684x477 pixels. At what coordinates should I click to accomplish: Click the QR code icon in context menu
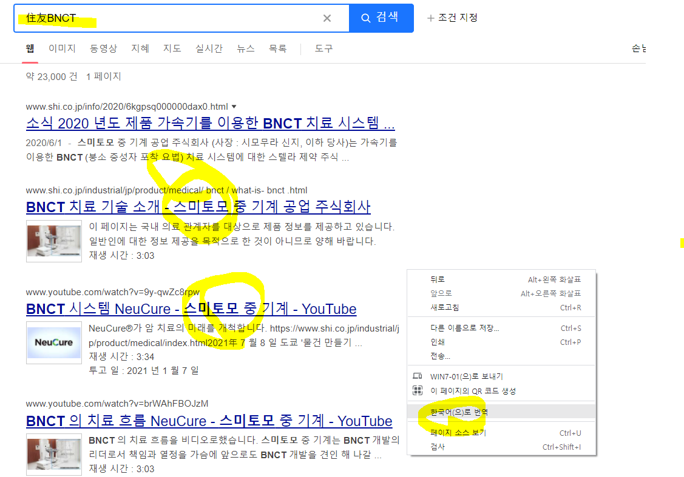click(x=418, y=390)
